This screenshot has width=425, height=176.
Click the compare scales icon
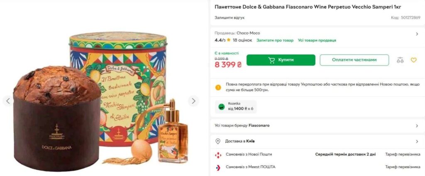pos(400,60)
